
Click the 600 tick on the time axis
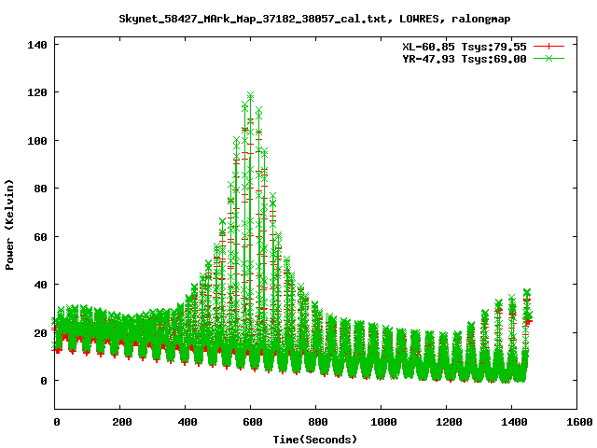tap(251, 422)
